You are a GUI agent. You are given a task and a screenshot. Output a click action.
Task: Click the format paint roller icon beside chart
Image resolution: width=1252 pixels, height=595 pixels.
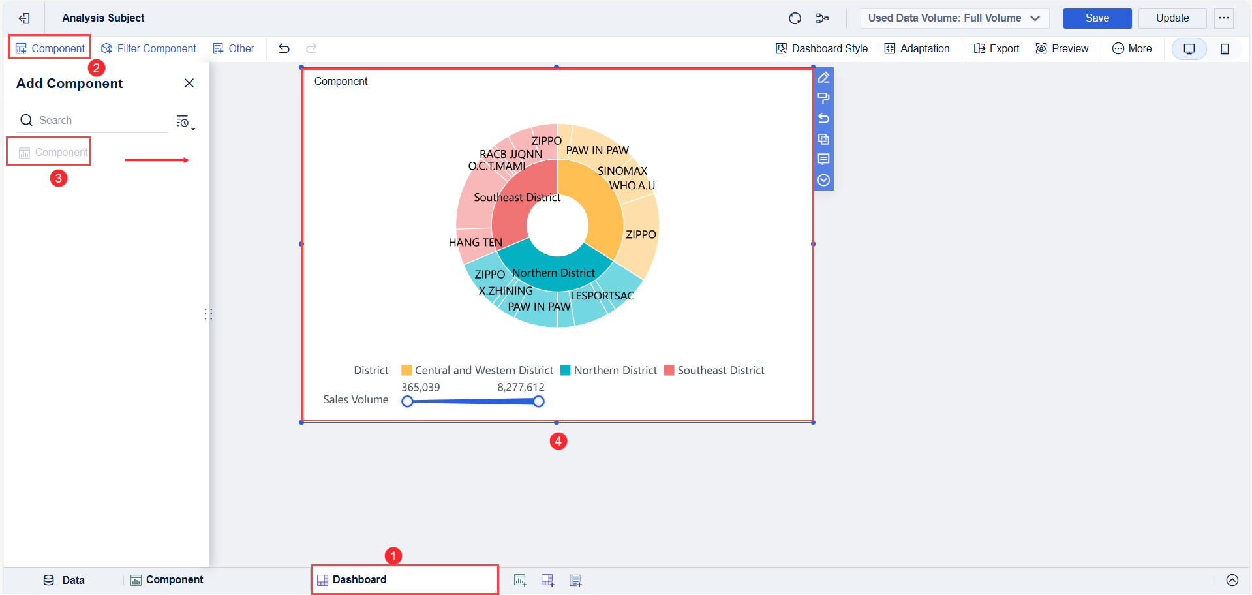pyautogui.click(x=824, y=98)
